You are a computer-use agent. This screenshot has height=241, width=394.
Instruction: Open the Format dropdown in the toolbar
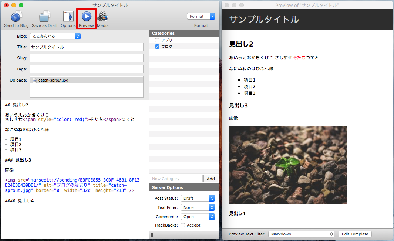point(201,16)
